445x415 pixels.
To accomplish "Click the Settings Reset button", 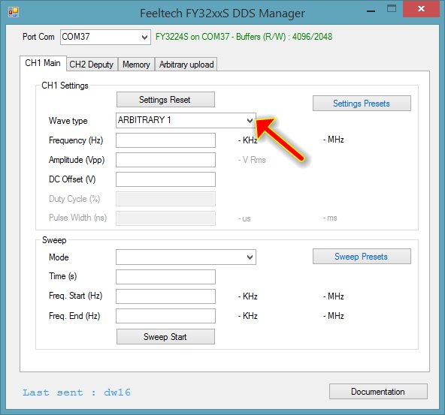I will tap(165, 100).
